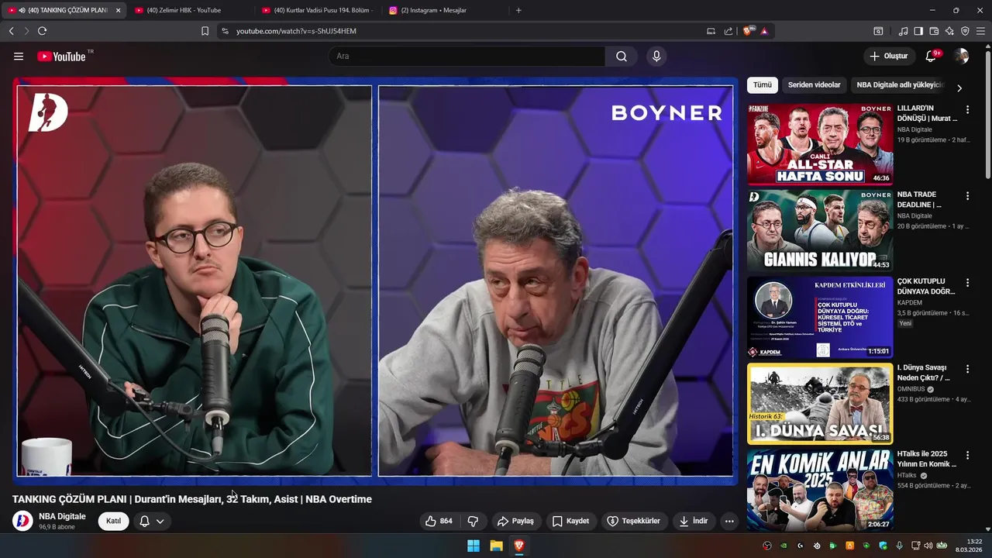Click the Teşekkürler thanks button
992x558 pixels.
pos(633,521)
